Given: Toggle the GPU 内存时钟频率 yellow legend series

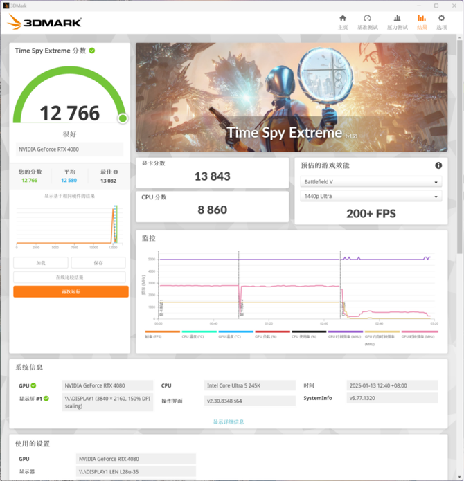Looking at the screenshot, I should click(x=382, y=338).
